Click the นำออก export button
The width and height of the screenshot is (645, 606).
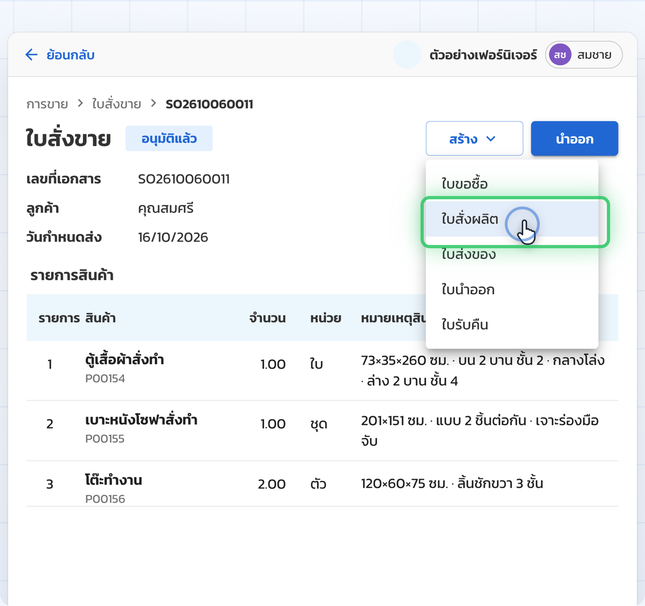coord(575,139)
